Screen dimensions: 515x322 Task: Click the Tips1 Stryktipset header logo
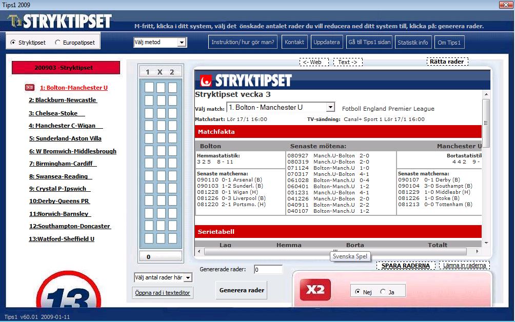tap(60, 22)
